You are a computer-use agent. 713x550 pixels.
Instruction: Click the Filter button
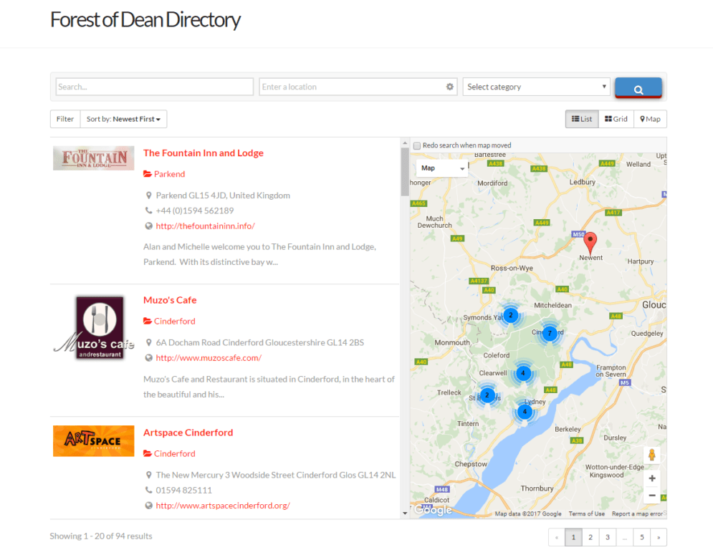coord(65,119)
